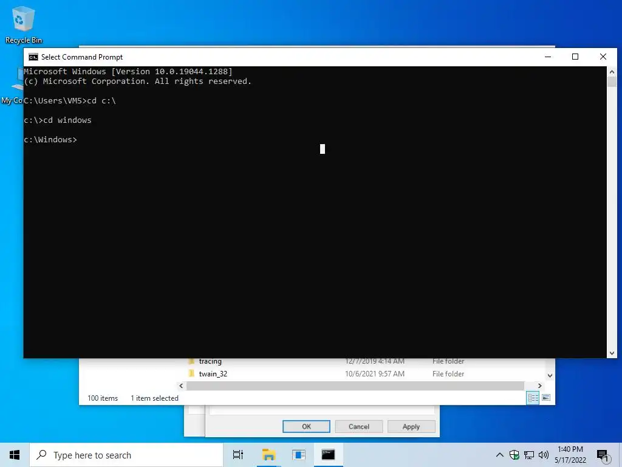Click the folder icon beside twain_32
Screen dimensions: 622x467
pyautogui.click(x=191, y=373)
